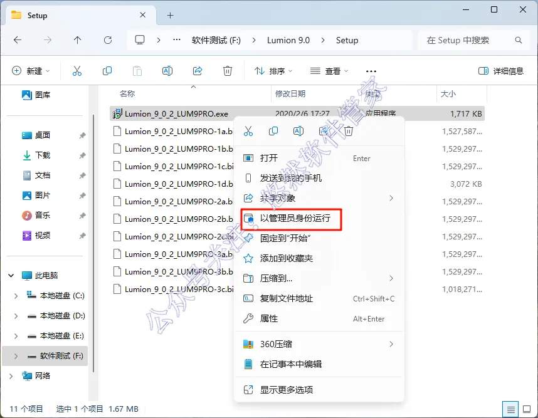The height and width of the screenshot is (418, 538).
Task: Click the context menu Copy icon
Action: [x=273, y=131]
